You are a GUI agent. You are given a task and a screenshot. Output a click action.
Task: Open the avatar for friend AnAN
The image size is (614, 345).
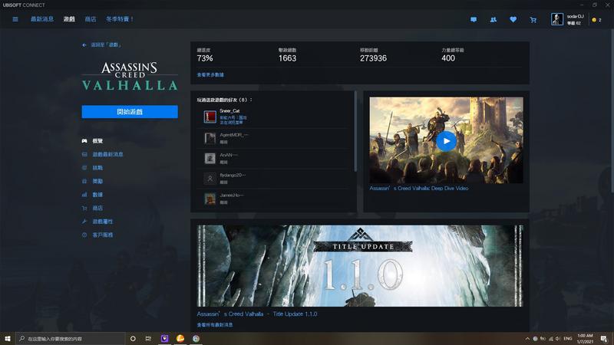coord(210,158)
